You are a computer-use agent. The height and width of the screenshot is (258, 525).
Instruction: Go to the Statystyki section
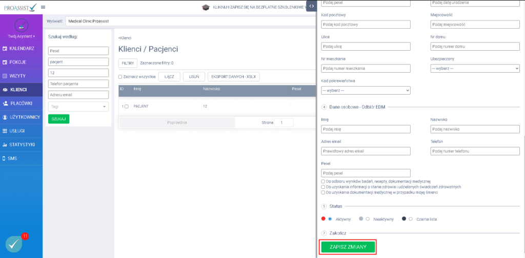(21, 145)
